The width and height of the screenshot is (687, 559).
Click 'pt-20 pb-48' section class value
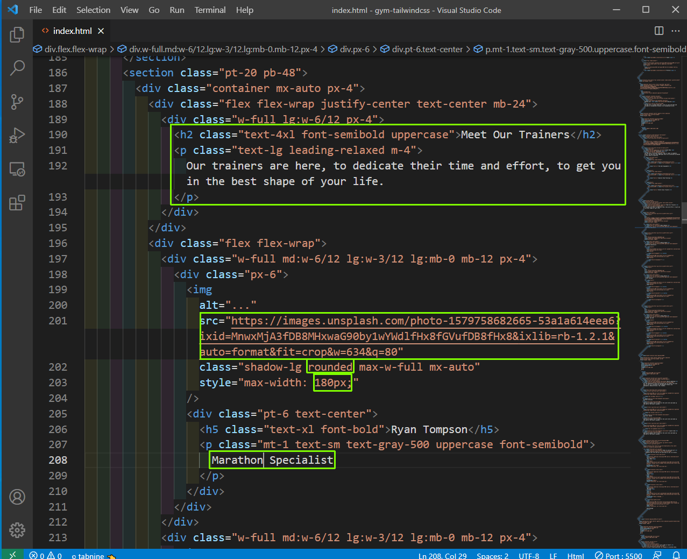tap(260, 73)
